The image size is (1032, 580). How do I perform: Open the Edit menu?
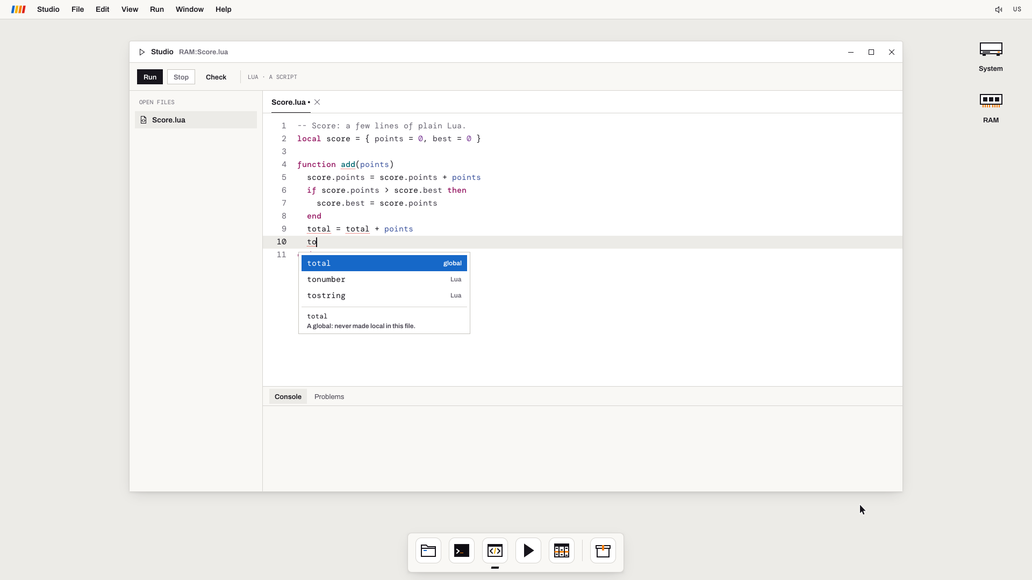[102, 10]
